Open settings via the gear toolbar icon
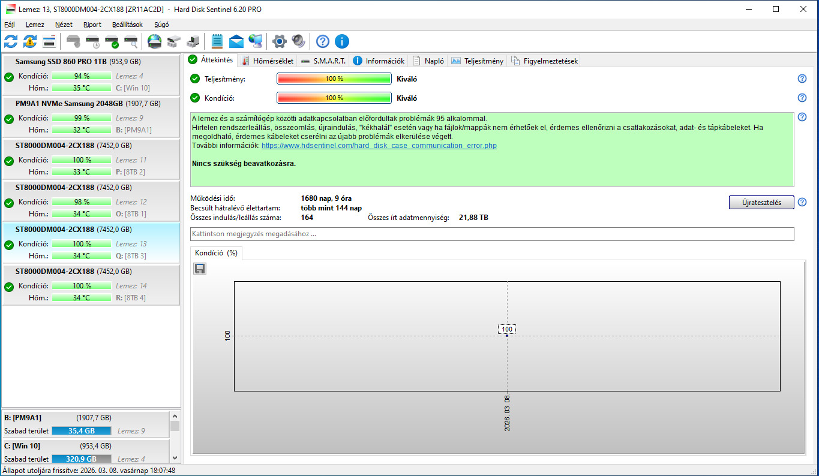Screen dimensions: 819x476 [x=279, y=41]
